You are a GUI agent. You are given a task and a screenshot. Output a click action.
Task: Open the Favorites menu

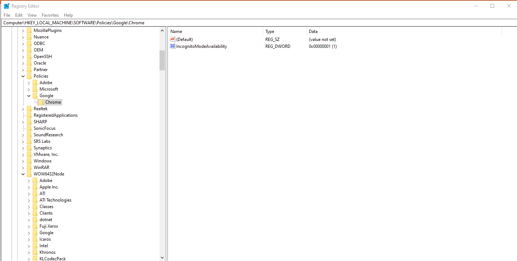50,15
